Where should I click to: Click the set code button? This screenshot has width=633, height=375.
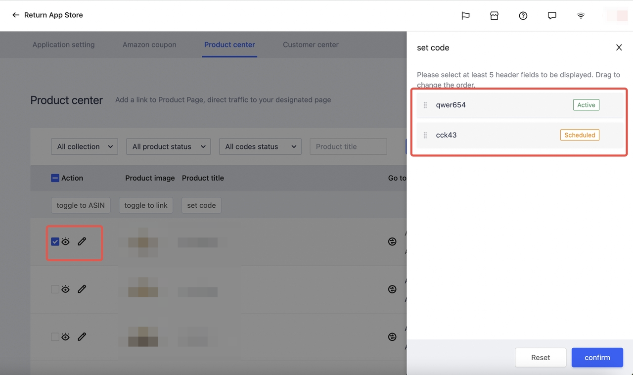point(201,205)
